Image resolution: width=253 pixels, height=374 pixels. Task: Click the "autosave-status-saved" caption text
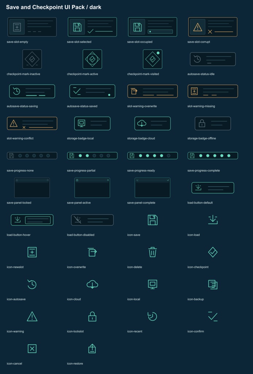coord(82,106)
